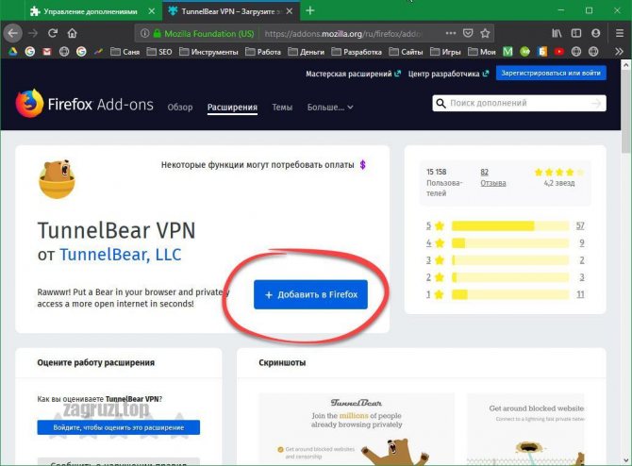Show more bookmarks with the double chevron
This screenshot has width=632, height=466.
[619, 52]
